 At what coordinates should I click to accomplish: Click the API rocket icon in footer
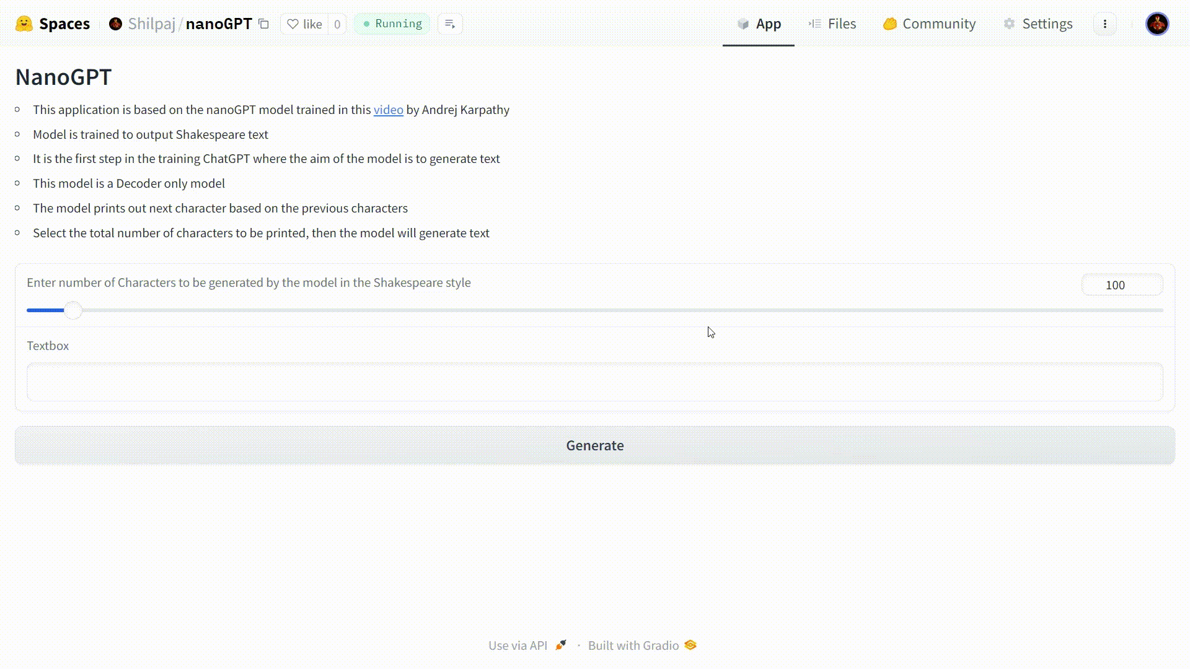point(561,645)
